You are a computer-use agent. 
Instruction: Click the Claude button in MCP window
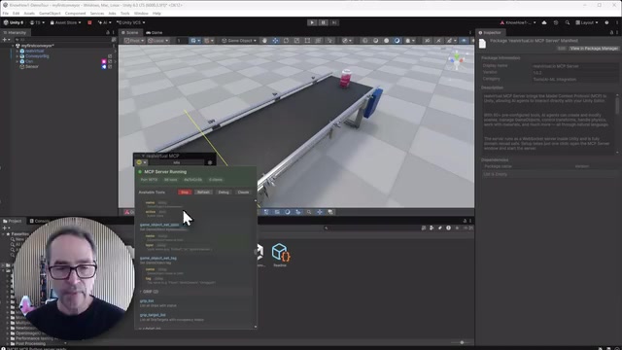(243, 192)
